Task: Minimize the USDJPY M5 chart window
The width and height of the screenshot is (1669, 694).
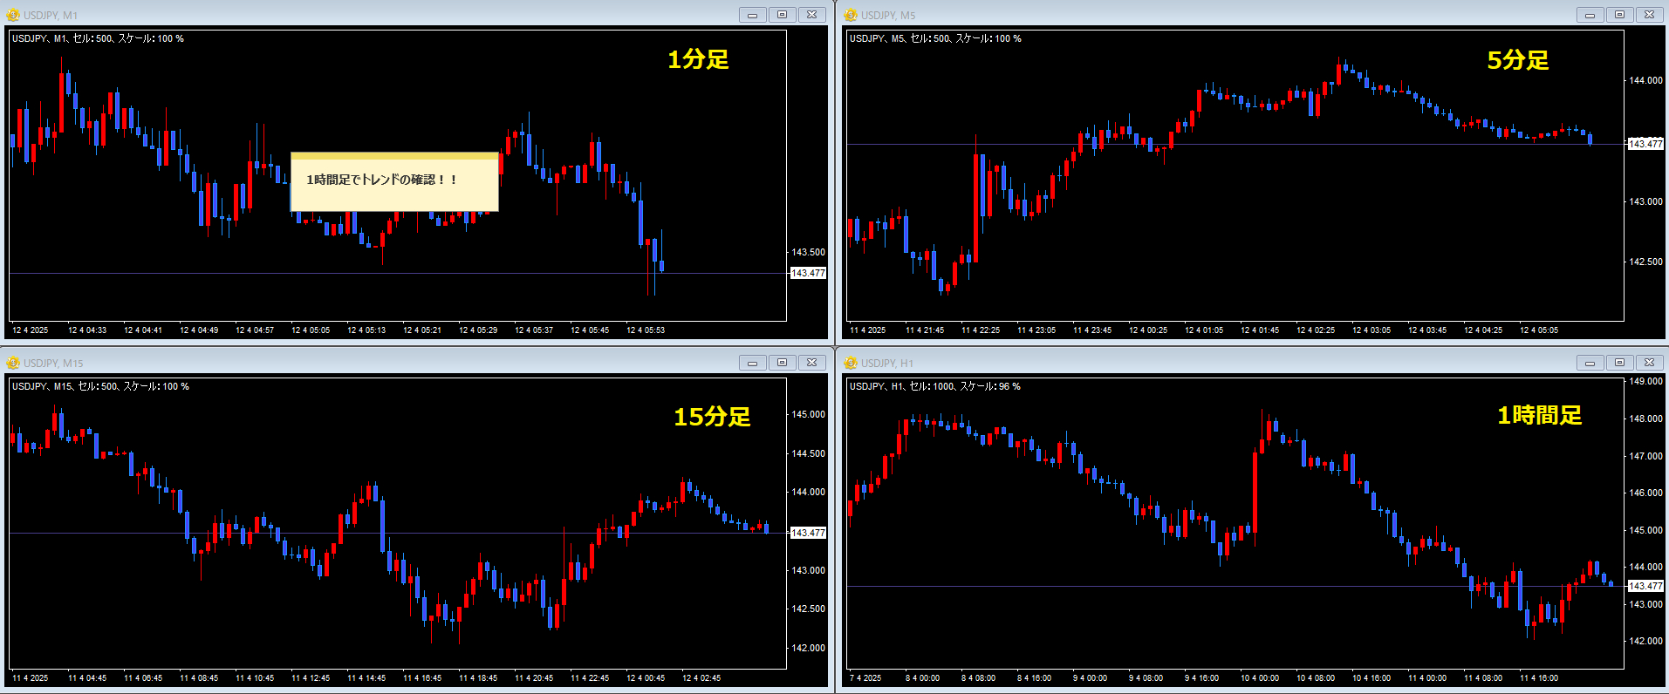Action: coord(1590,15)
